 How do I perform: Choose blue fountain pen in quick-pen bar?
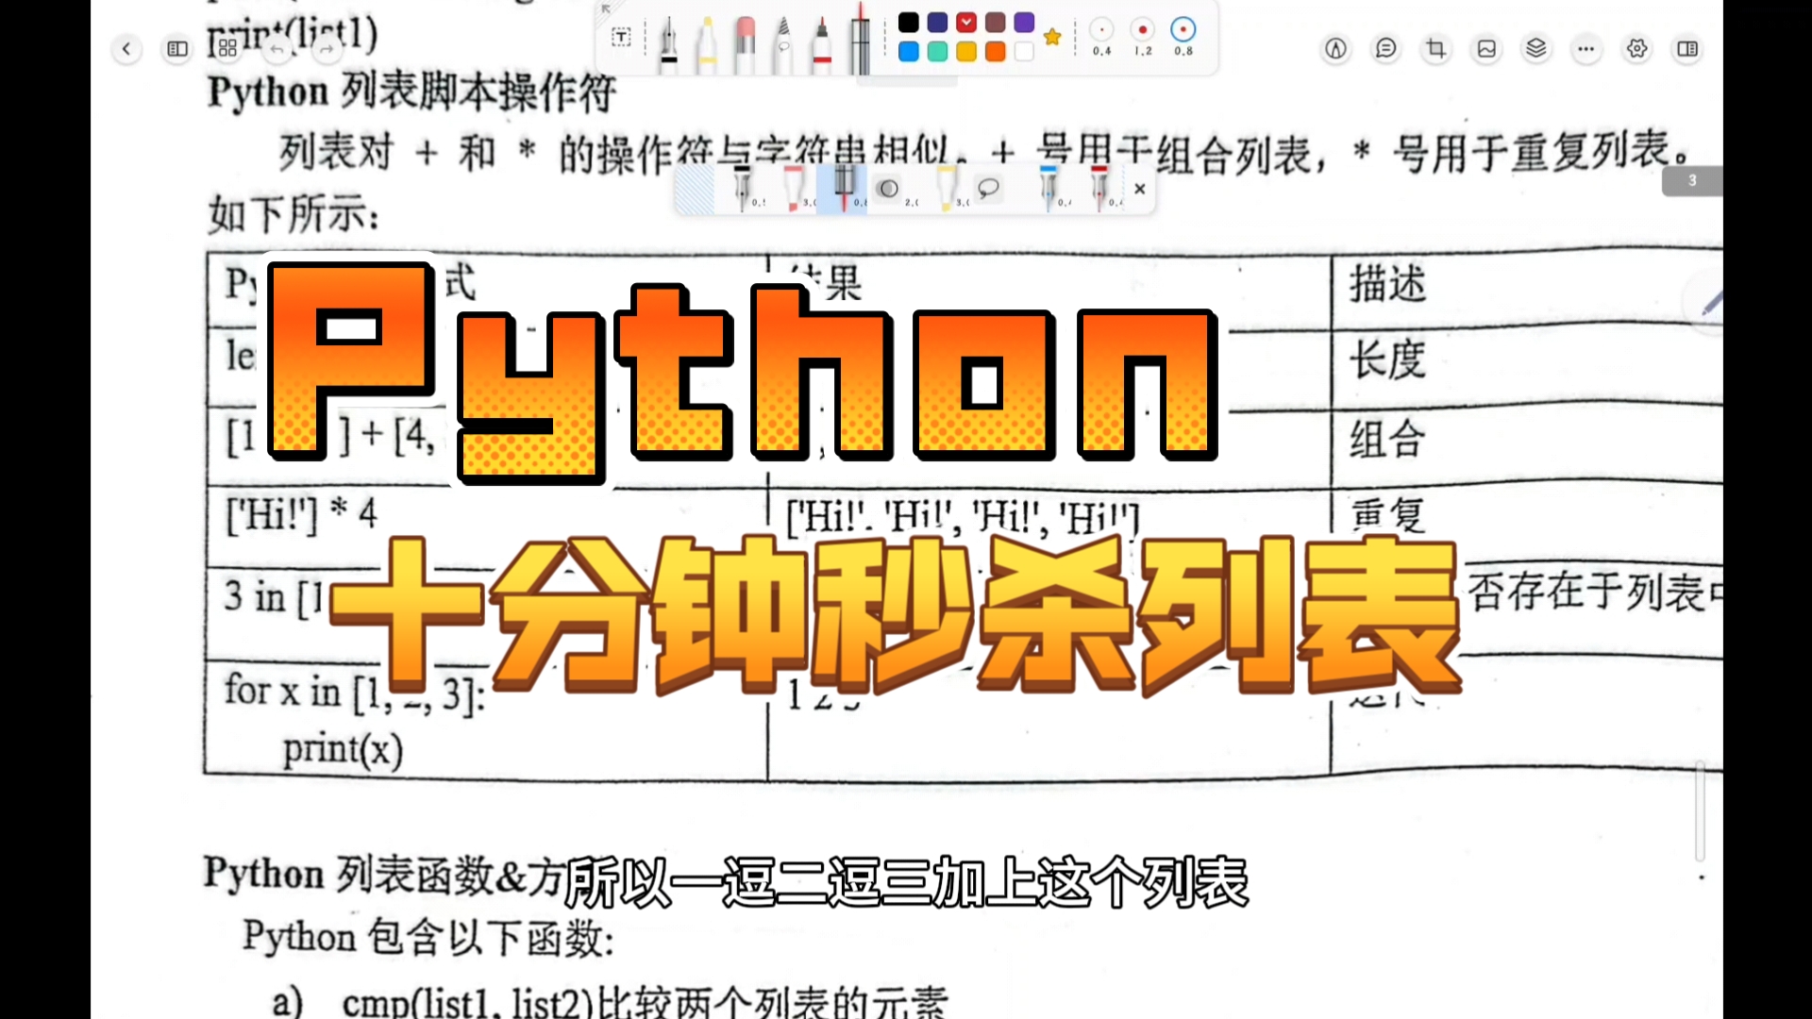[1049, 188]
